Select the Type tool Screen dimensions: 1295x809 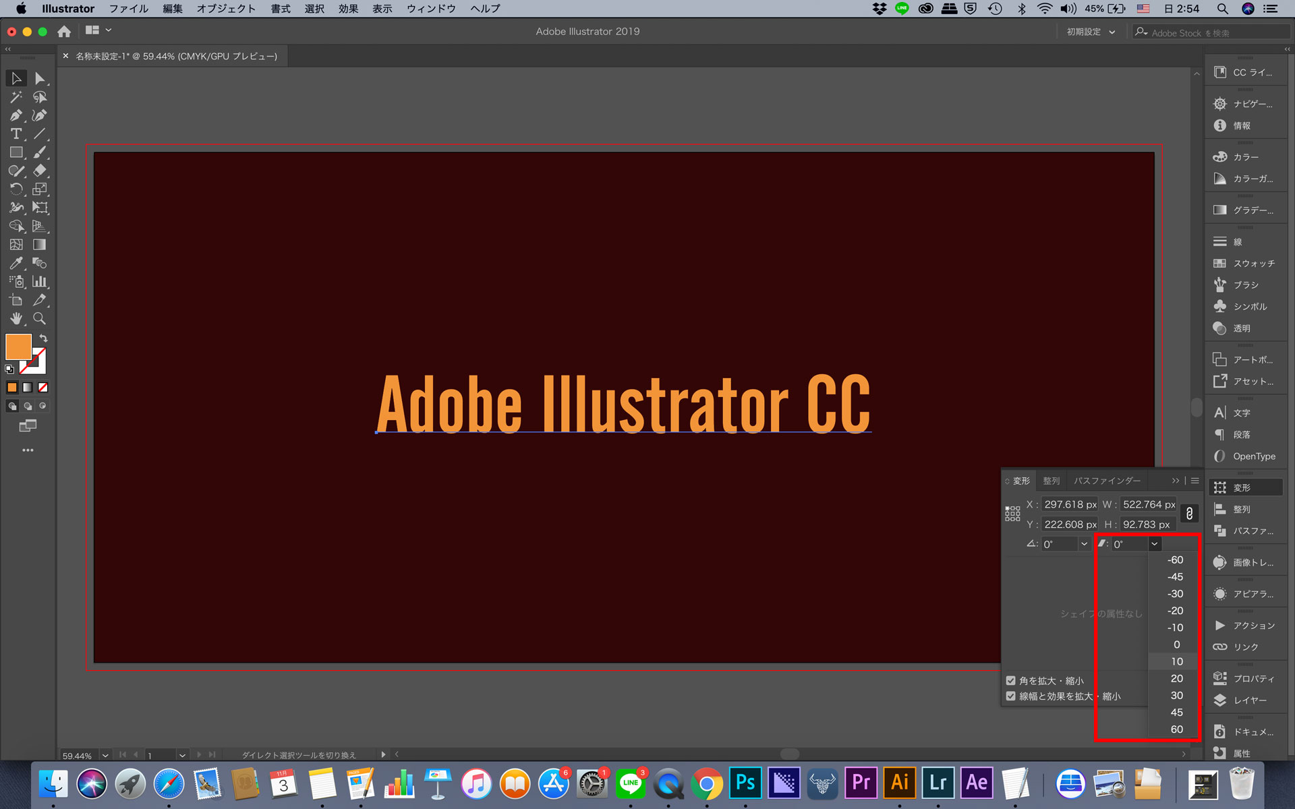point(16,133)
